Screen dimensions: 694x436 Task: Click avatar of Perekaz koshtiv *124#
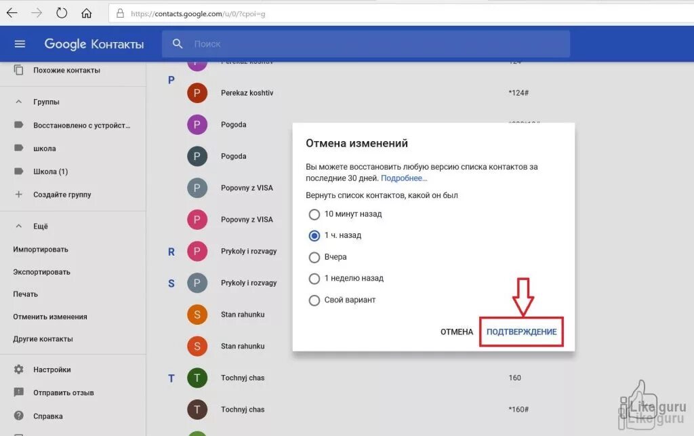pyautogui.click(x=197, y=93)
